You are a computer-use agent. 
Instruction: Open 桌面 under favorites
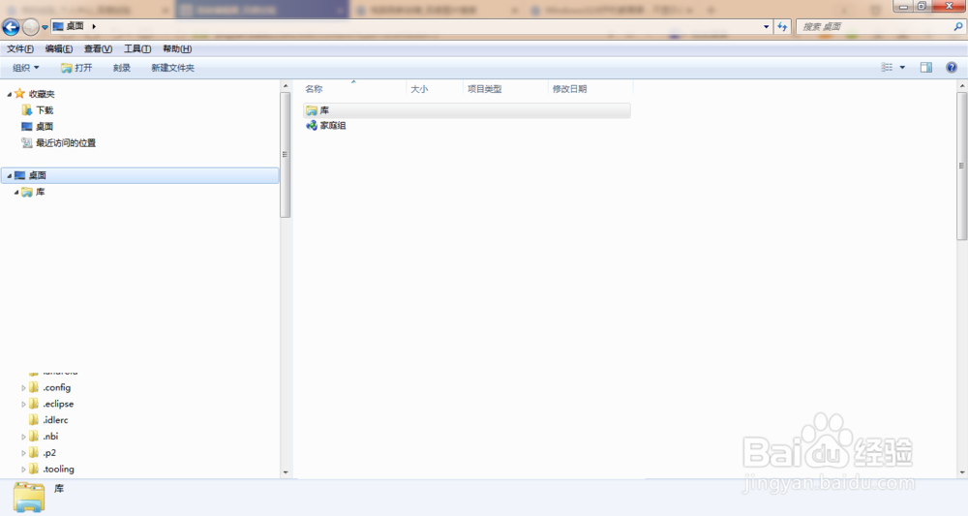(x=45, y=127)
